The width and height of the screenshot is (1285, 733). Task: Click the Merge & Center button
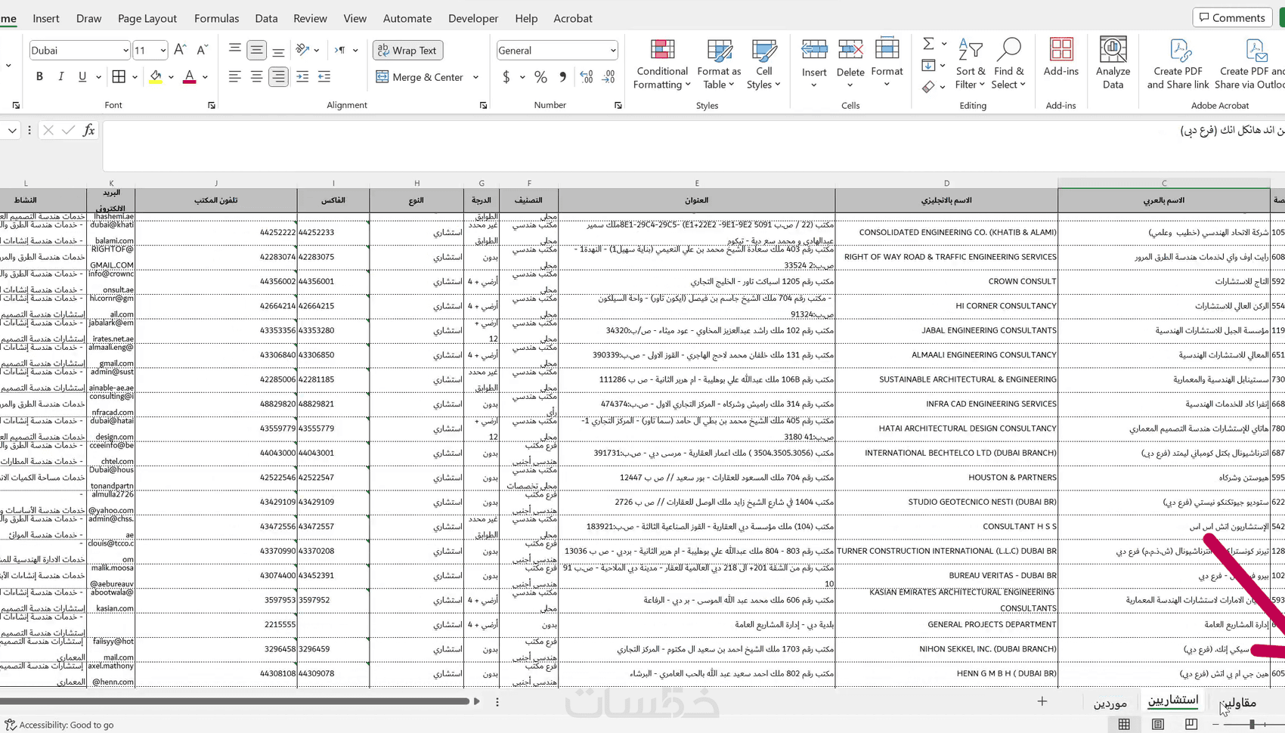coord(420,77)
